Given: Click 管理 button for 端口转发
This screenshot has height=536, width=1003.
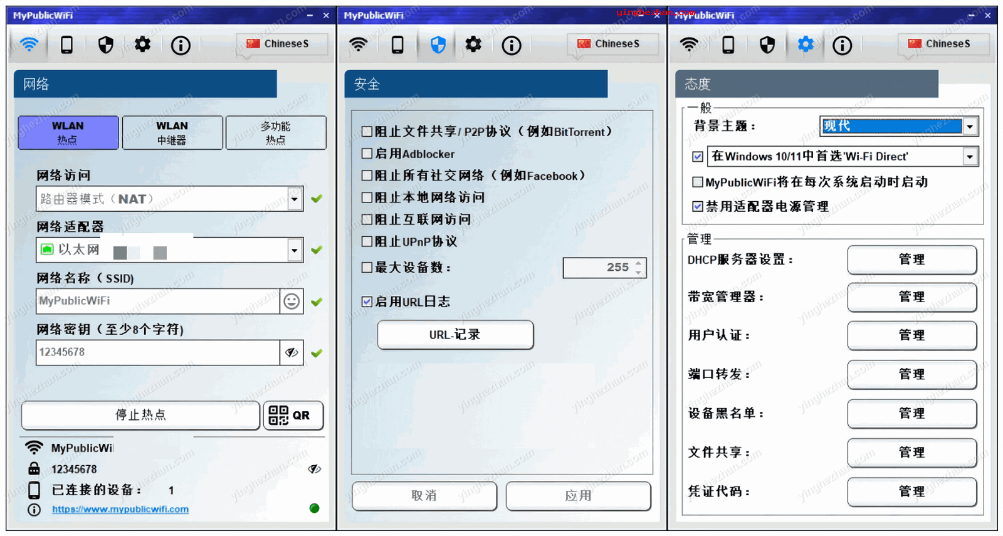Looking at the screenshot, I should click(912, 374).
